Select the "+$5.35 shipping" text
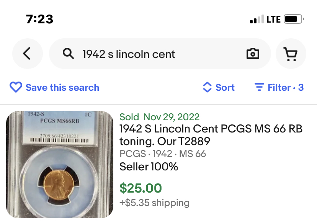317x224 pixels. 154,203
